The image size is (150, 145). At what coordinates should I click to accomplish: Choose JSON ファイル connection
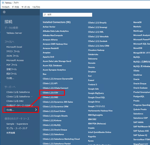(x=12, y=56)
